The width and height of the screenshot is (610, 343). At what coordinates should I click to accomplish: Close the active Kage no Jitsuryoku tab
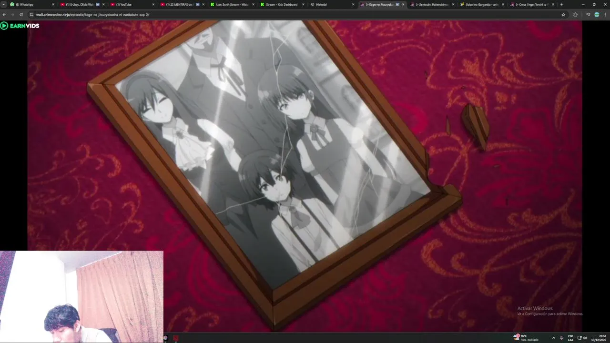pos(403,4)
